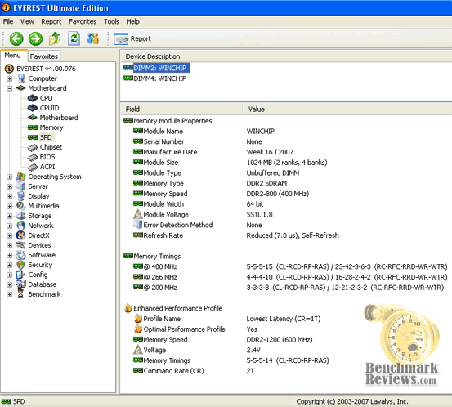Select the CPU icon in the tree
452x407 pixels.
click(x=33, y=98)
